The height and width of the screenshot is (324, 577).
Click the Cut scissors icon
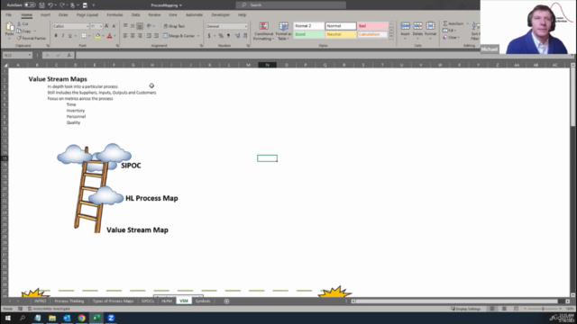(x=20, y=24)
